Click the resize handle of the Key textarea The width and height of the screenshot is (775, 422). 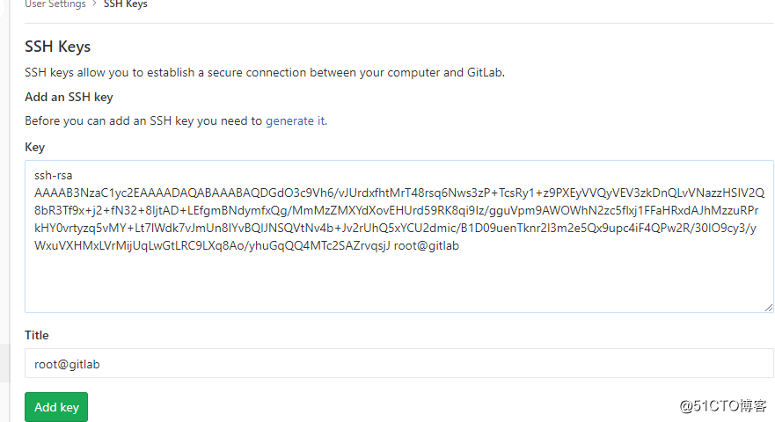pyautogui.click(x=769, y=308)
